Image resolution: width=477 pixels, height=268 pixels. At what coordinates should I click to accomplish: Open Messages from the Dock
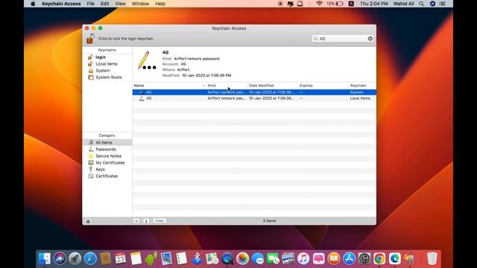[x=258, y=258]
